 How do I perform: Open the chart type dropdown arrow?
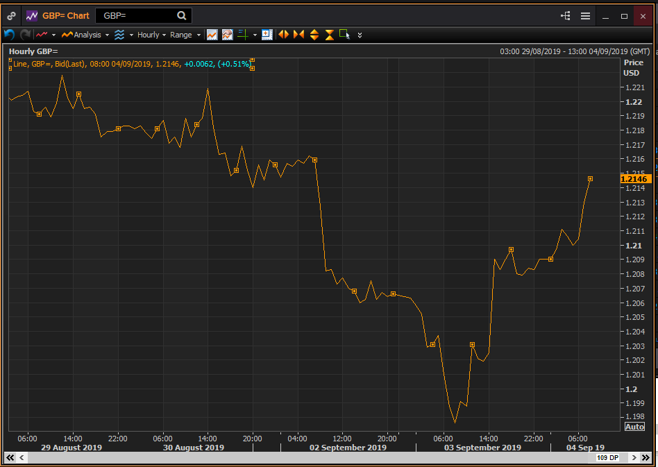pos(53,35)
